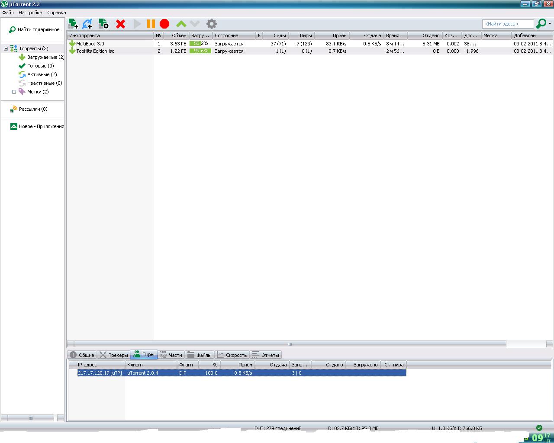Focus the "Найти здесь" search field
The image size is (554, 443).
coord(507,24)
